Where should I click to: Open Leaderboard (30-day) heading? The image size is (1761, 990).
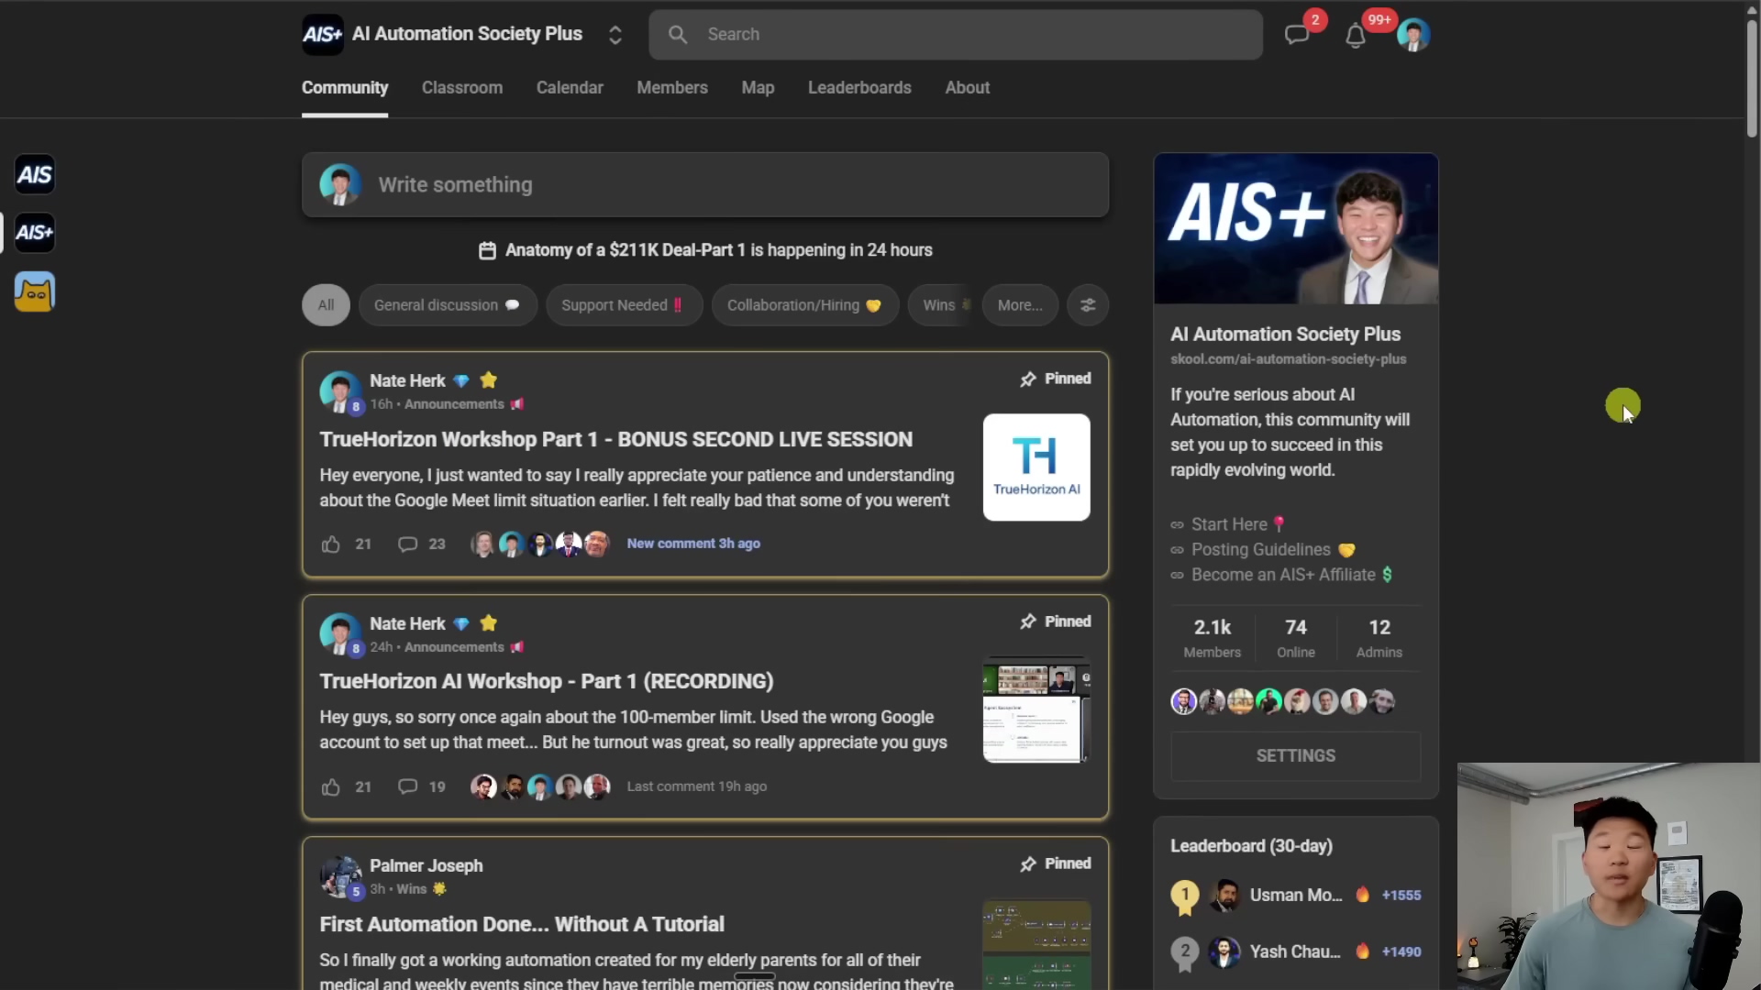pos(1251,847)
